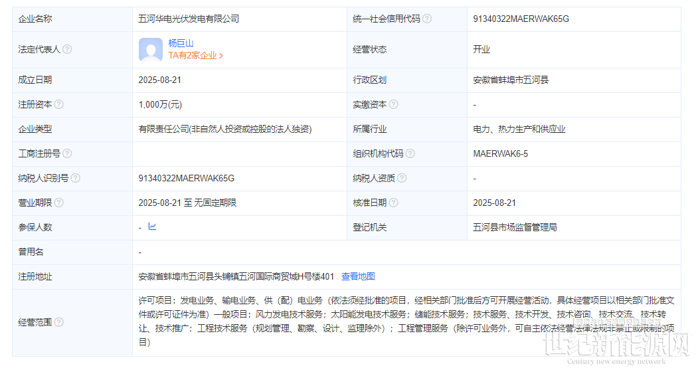
Task: Click legal representative avatar image
Action: coord(151,50)
